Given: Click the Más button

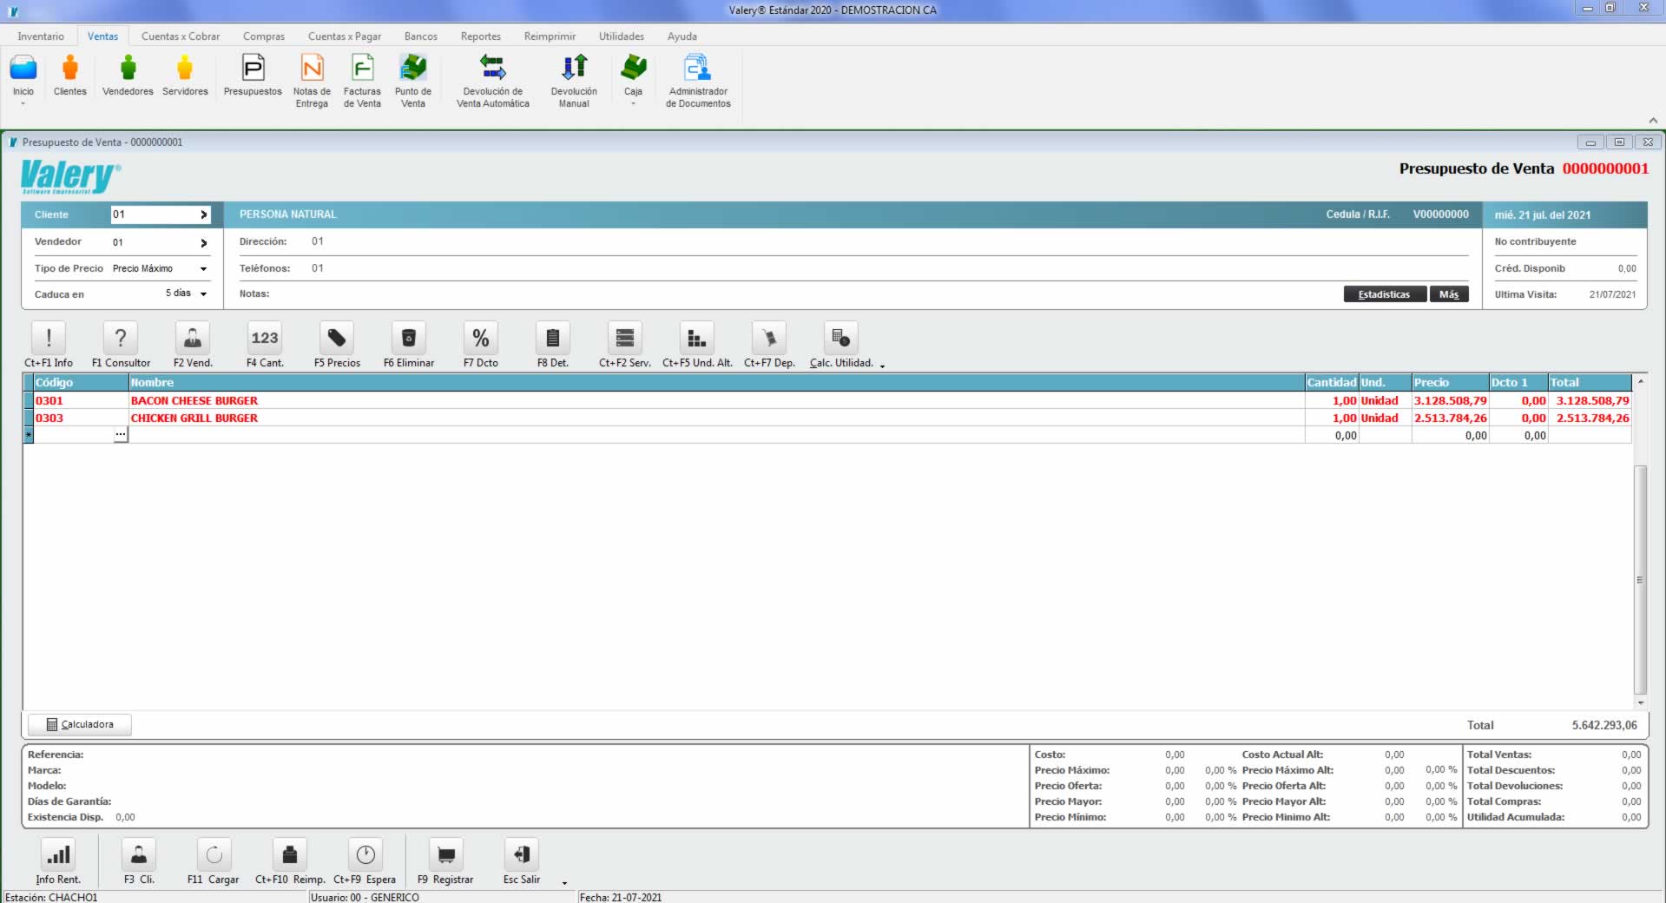Looking at the screenshot, I should [x=1449, y=294].
